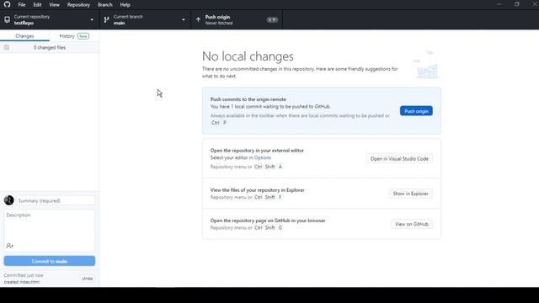
Task: Click the View on GitHub button
Action: tap(412, 224)
